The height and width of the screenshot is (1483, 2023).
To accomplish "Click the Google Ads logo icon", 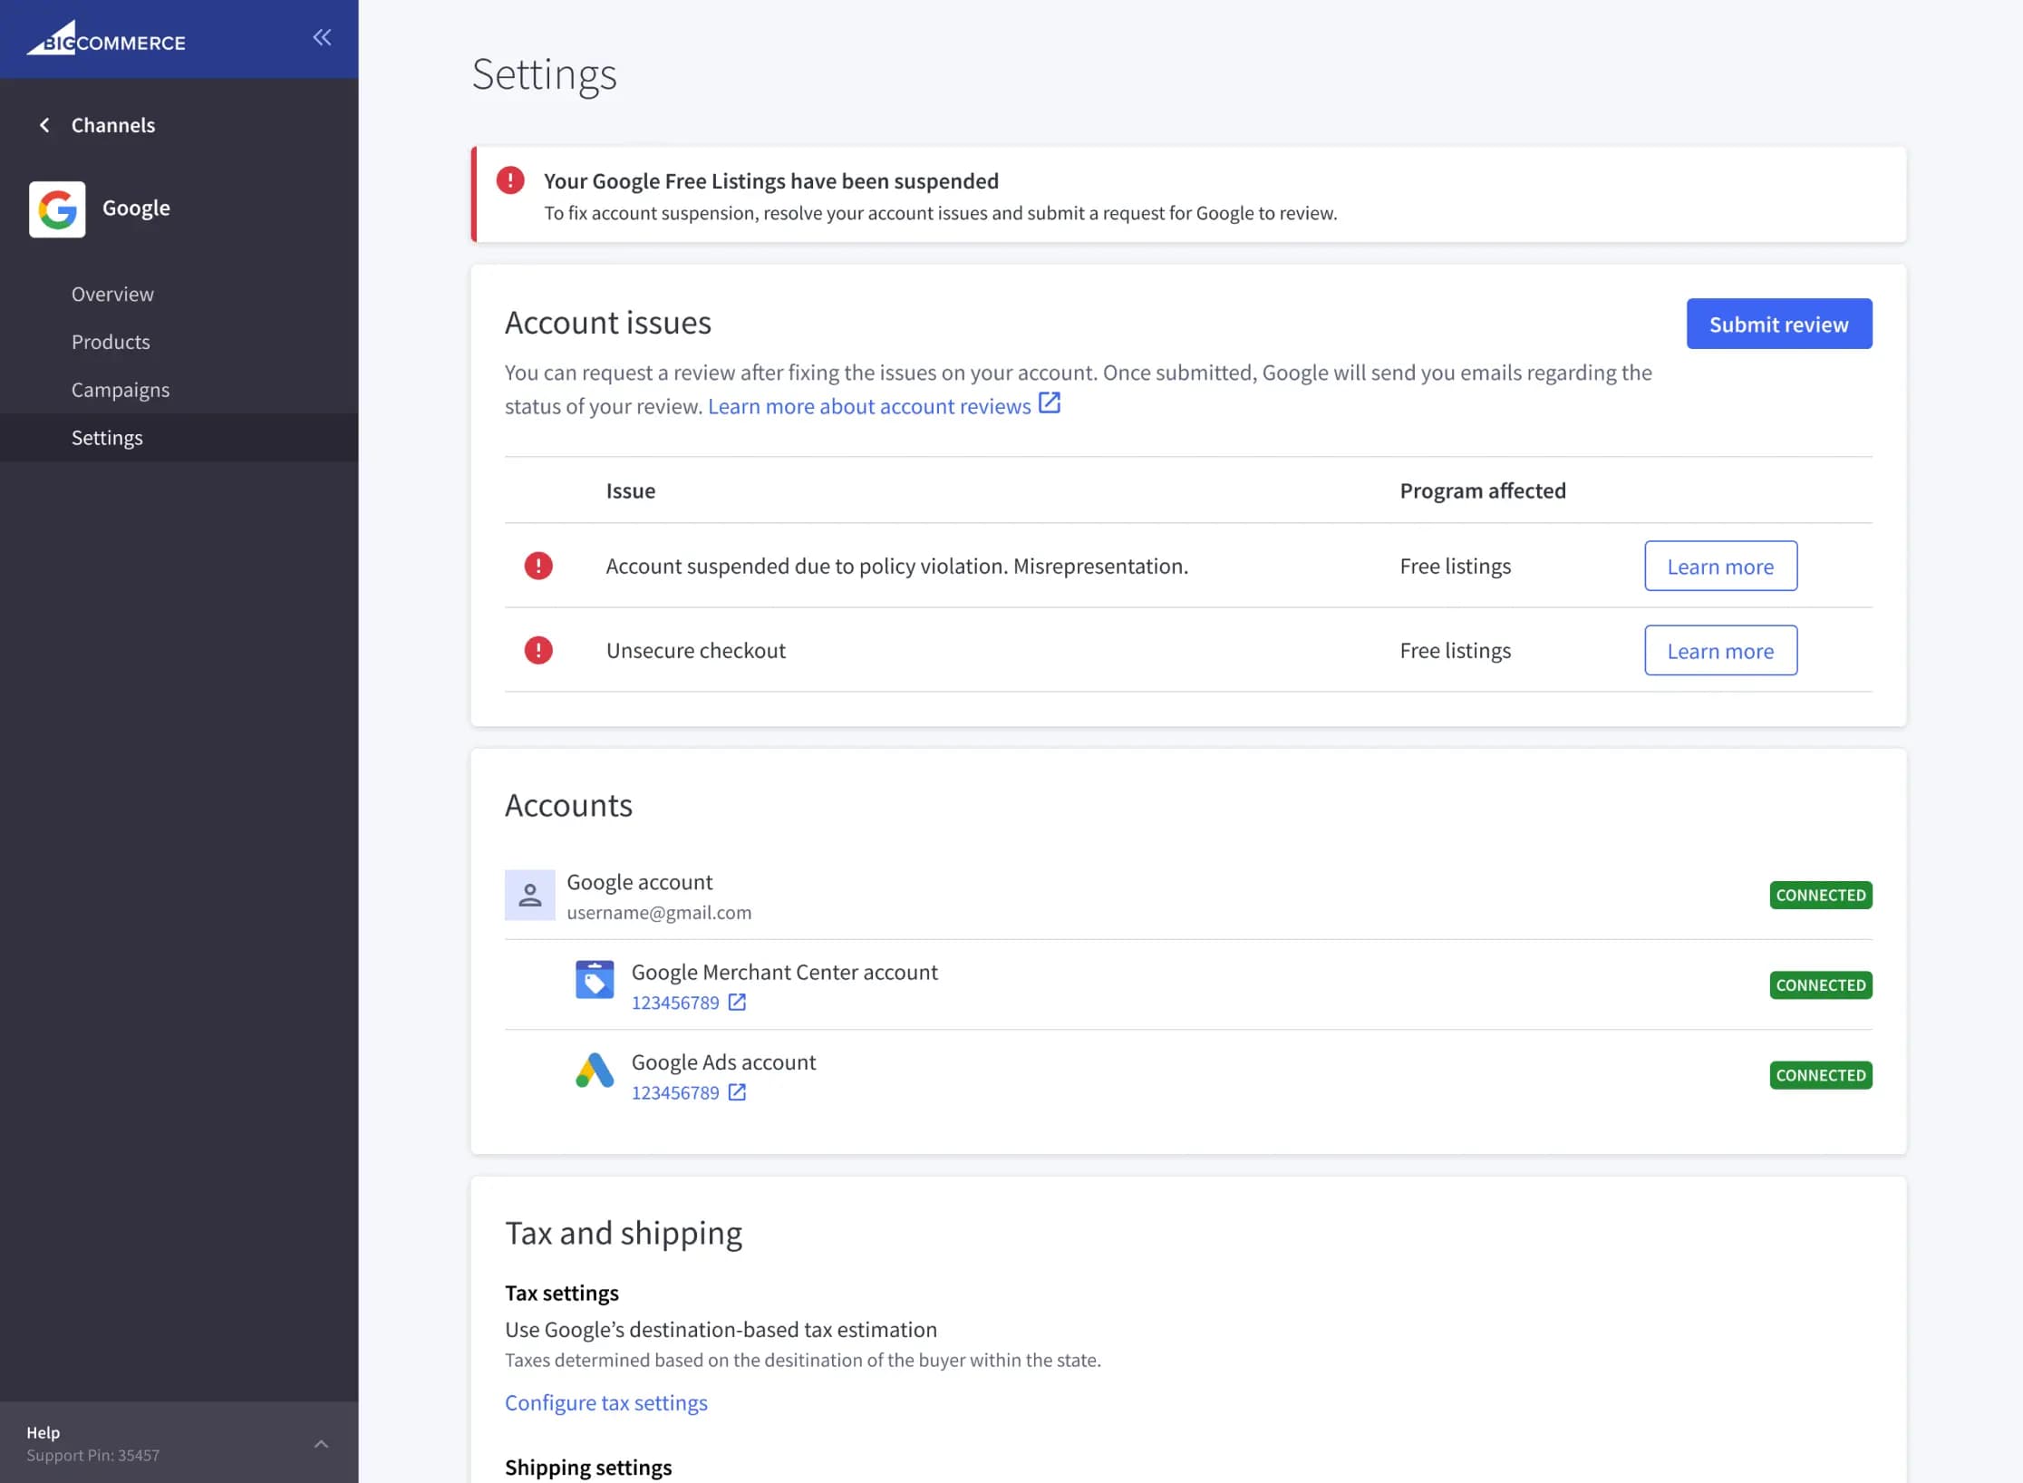I will [x=595, y=1071].
